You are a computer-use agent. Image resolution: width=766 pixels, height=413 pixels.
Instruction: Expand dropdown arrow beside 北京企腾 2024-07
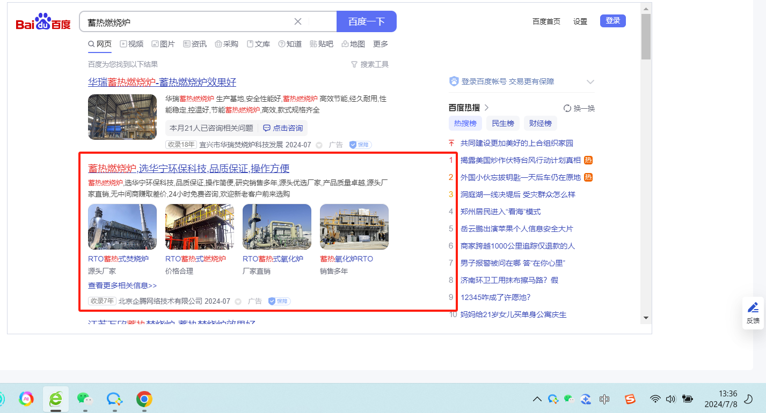coord(238,302)
